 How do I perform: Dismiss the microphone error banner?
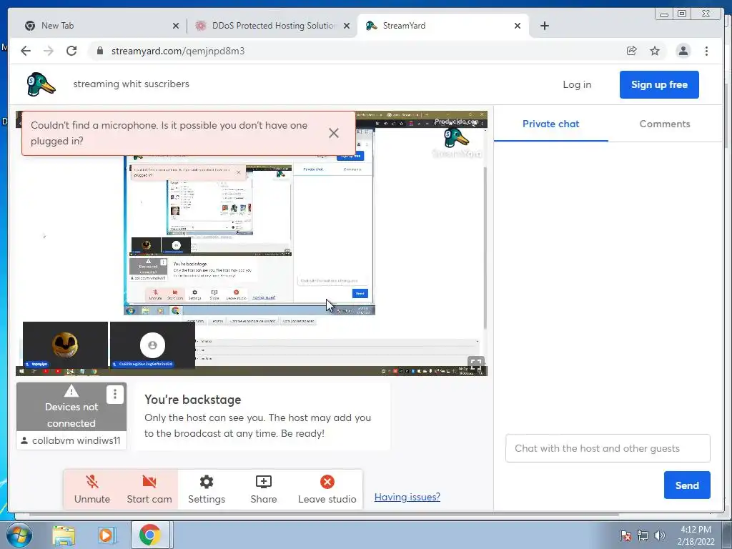click(333, 133)
